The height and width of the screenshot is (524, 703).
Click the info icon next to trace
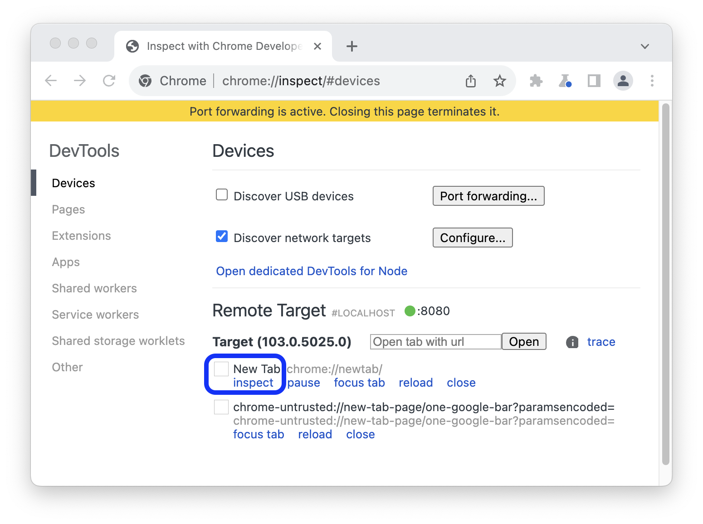[x=572, y=342]
